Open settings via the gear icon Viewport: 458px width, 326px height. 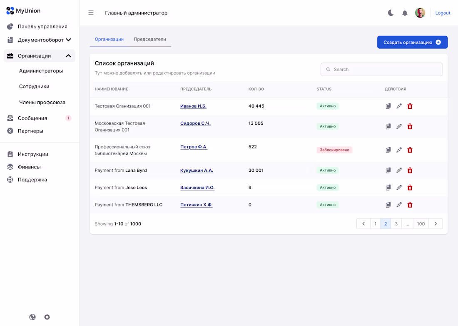[x=47, y=317]
